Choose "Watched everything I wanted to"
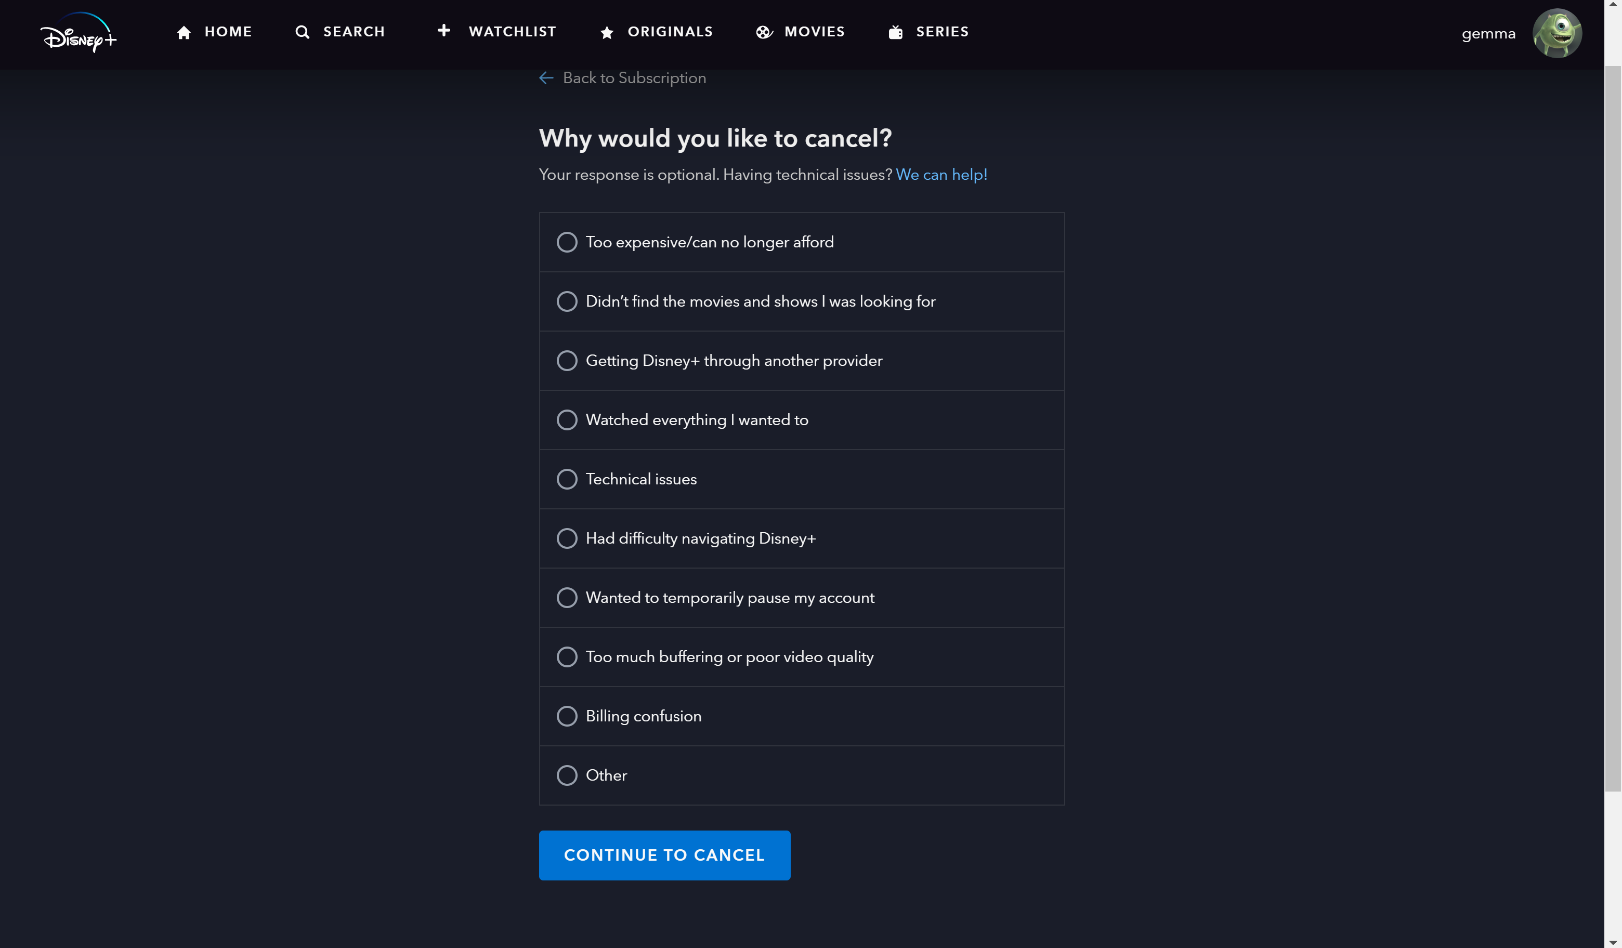 (802, 420)
